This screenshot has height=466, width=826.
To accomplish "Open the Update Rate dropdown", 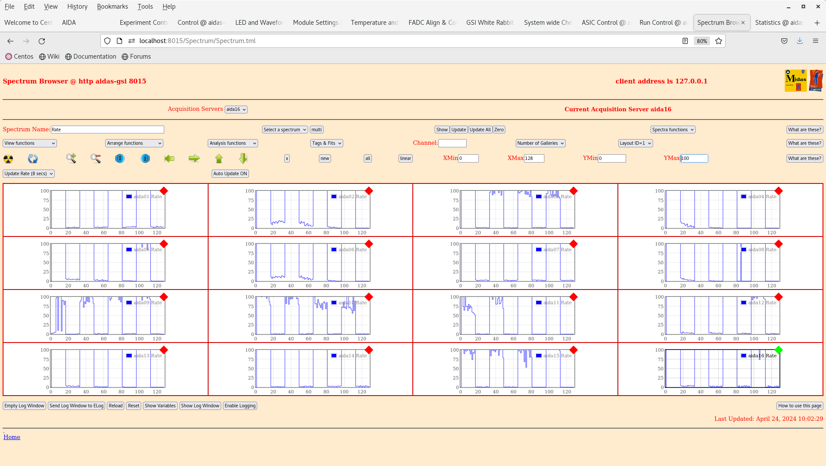I will point(28,173).
